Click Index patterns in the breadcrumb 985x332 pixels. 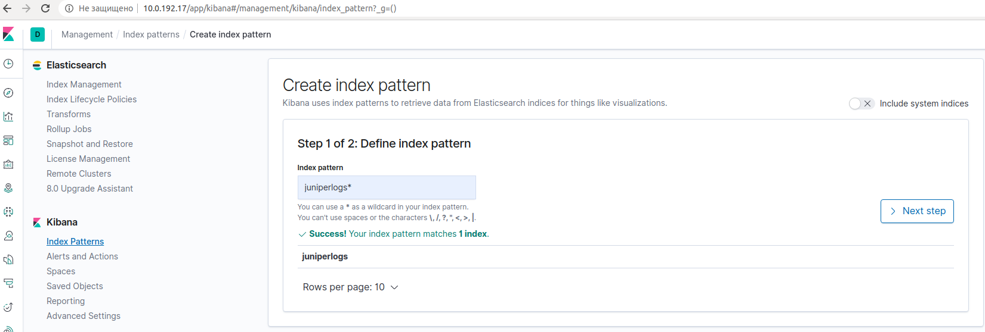click(151, 35)
